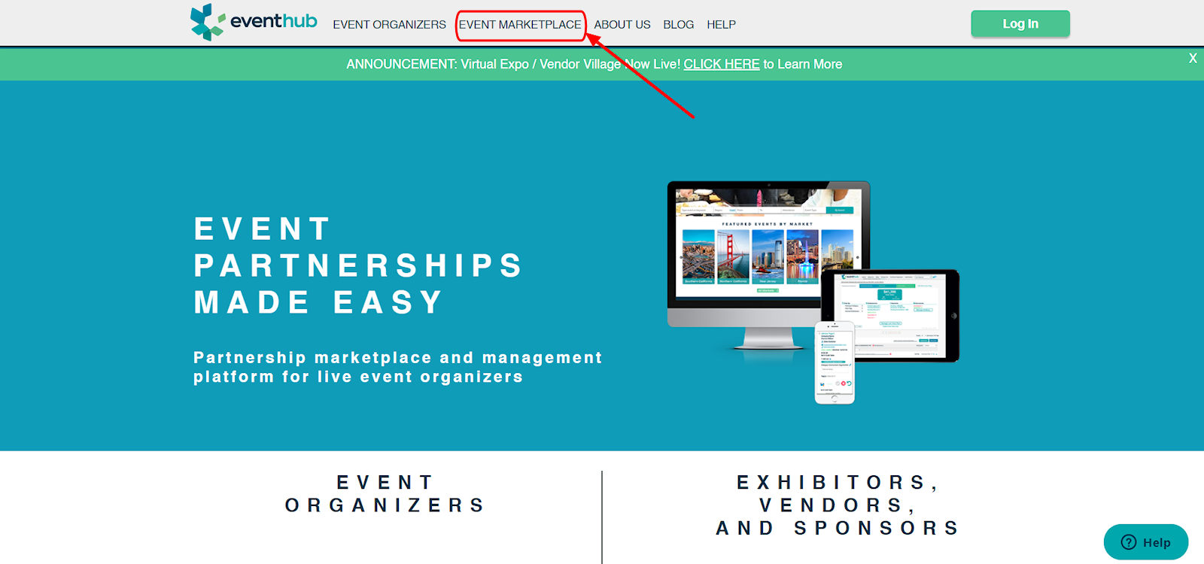Viewport: 1204px width, 564px height.
Task: Open the Help link in top navigation
Action: pyautogui.click(x=721, y=24)
